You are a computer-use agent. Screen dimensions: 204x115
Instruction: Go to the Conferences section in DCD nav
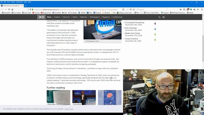(x=117, y=17)
